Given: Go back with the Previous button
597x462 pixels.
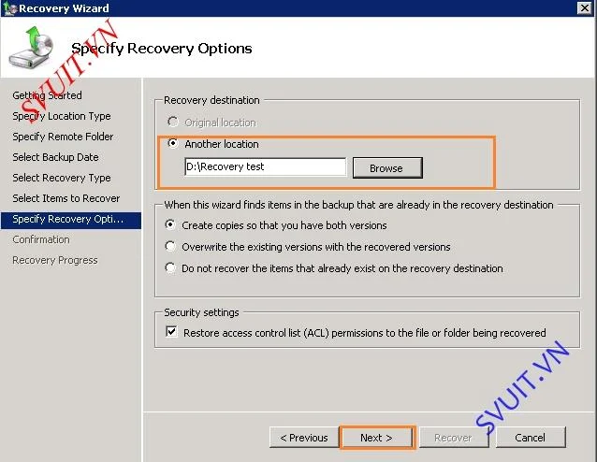Looking at the screenshot, I should pos(304,438).
